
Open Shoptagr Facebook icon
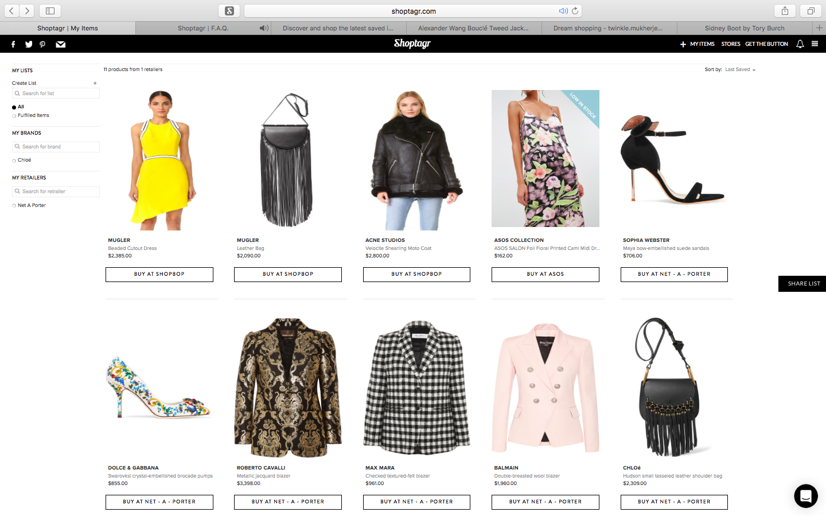click(13, 44)
